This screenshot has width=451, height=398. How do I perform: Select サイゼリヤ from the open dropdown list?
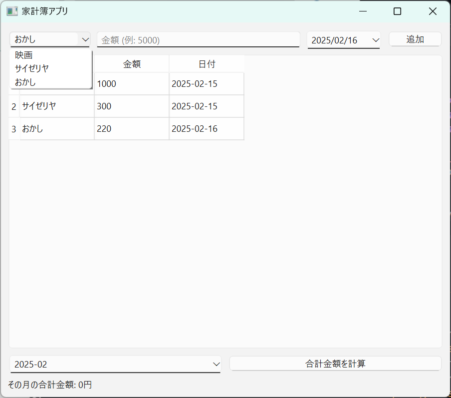(x=32, y=68)
